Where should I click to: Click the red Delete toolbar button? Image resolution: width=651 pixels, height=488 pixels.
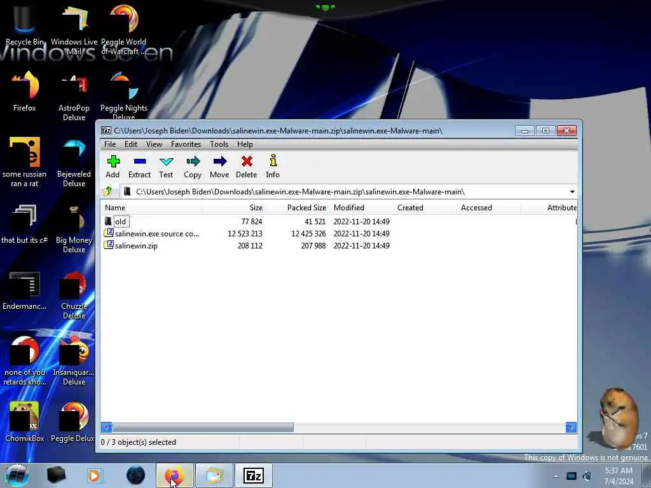[x=247, y=167]
